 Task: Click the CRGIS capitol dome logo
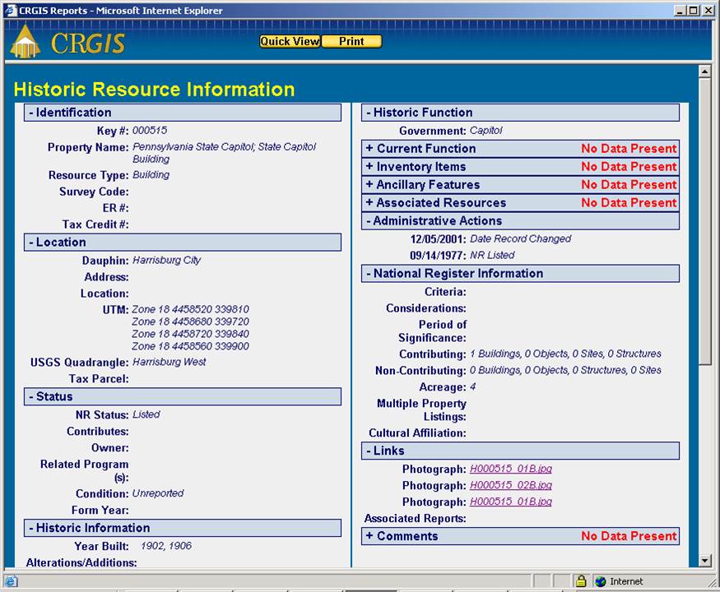click(x=26, y=42)
